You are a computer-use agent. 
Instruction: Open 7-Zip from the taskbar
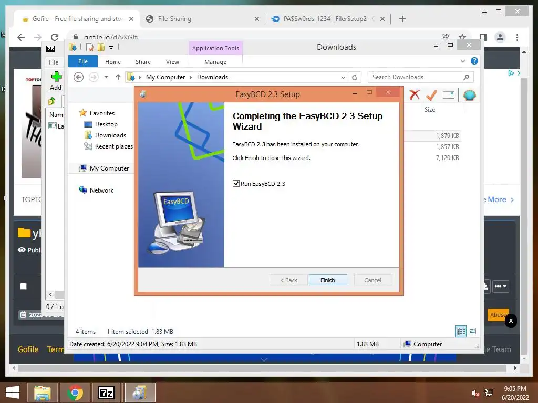point(106,393)
